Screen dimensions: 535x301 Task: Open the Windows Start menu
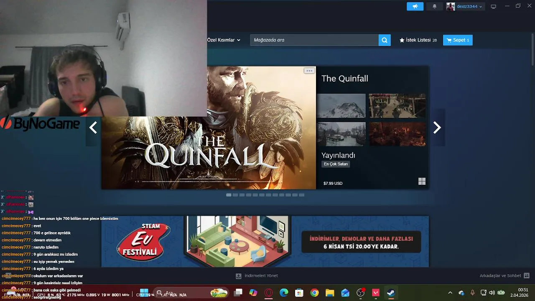[144, 293]
